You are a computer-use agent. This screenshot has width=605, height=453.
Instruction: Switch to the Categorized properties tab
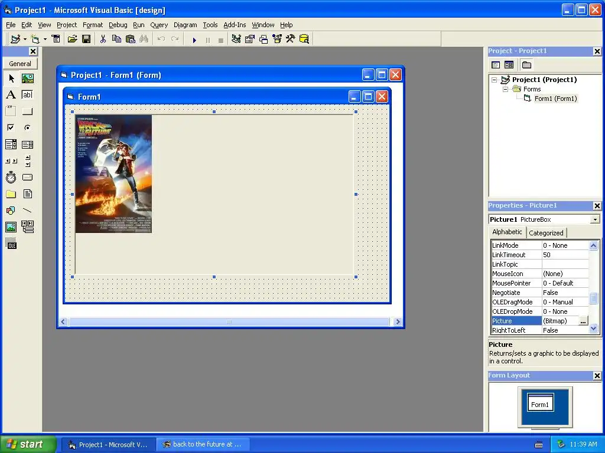click(546, 232)
